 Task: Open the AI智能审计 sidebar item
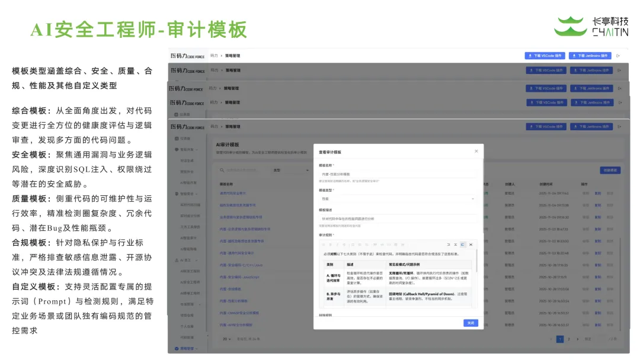pyautogui.click(x=188, y=238)
